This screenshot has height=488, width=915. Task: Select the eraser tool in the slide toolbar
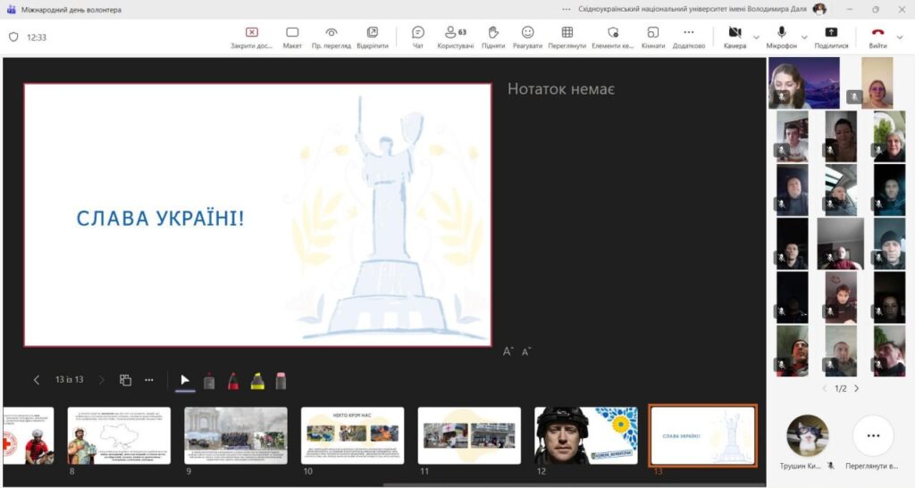pos(281,381)
